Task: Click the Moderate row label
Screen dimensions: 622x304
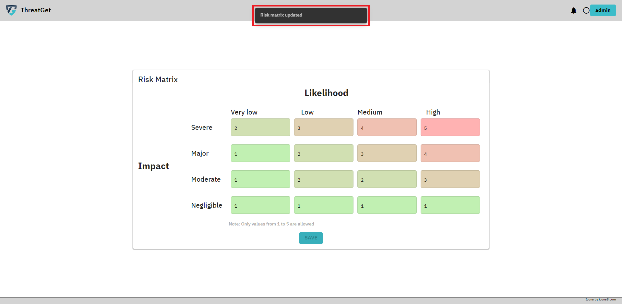Action: pyautogui.click(x=206, y=179)
